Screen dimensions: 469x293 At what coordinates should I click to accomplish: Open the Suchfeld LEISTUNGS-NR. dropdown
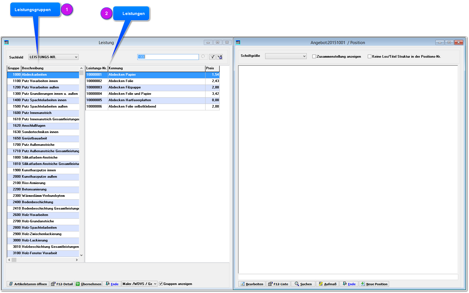coord(54,57)
